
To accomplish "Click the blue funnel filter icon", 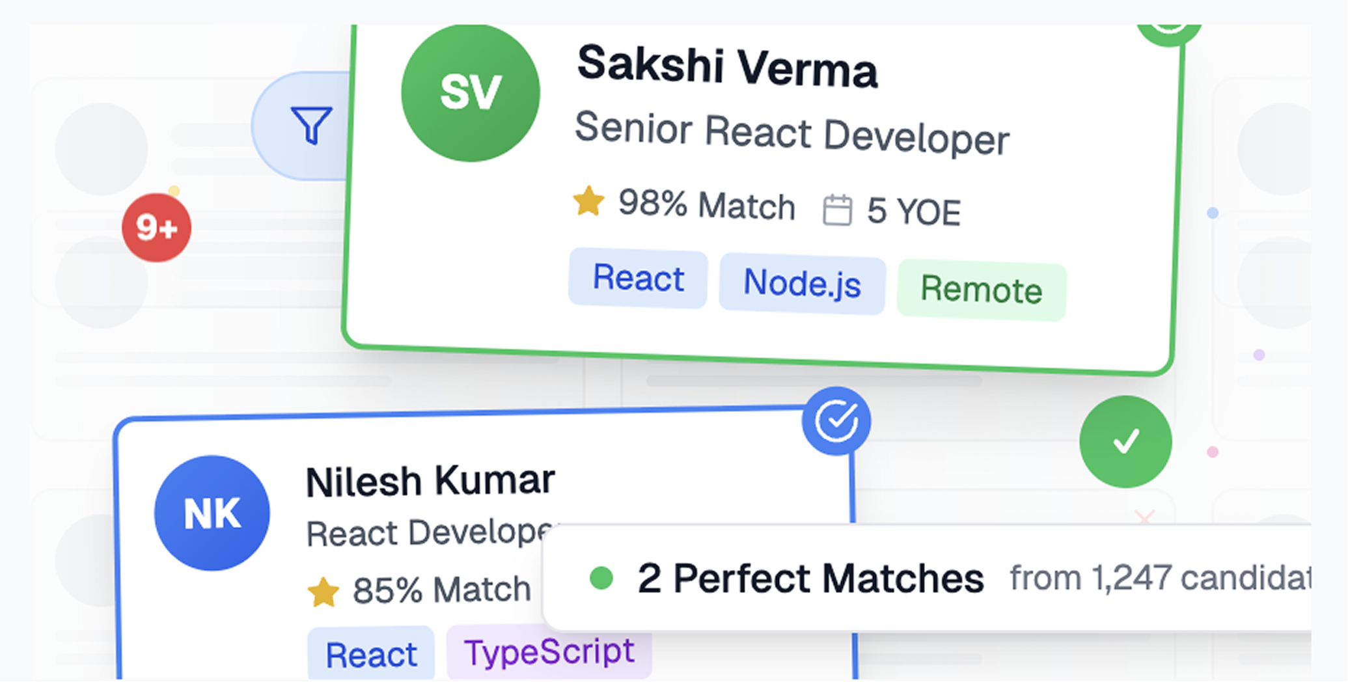I will [x=311, y=124].
